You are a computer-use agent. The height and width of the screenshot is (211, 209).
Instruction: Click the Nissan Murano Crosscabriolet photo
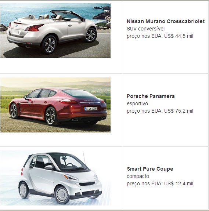click(x=55, y=30)
